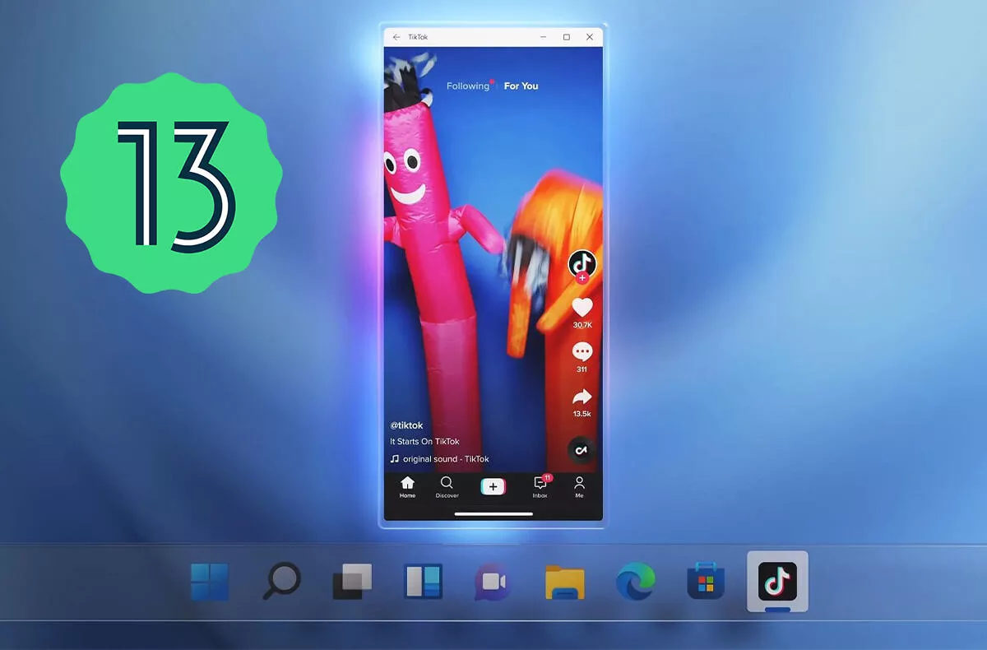Go to the Home tab in TikTok

click(x=407, y=487)
